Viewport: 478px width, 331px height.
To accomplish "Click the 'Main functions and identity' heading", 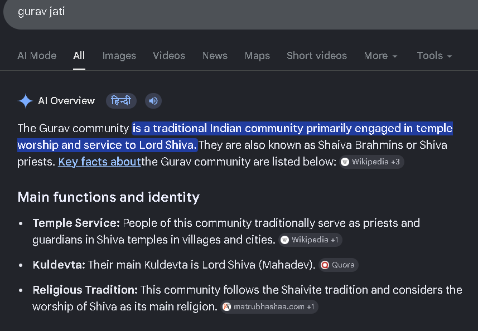I will coord(109,197).
